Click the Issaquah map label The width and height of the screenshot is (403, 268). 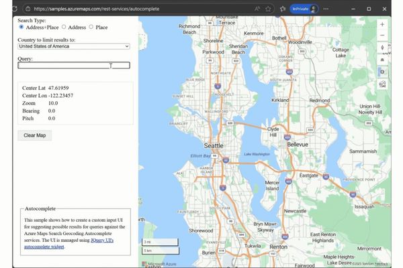pos(365,207)
